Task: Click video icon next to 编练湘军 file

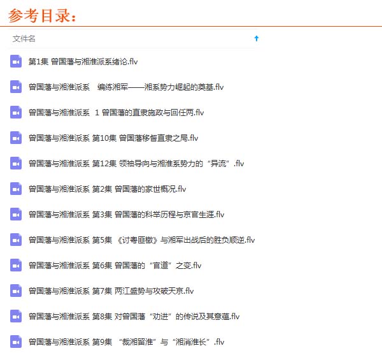Action: pyautogui.click(x=16, y=87)
